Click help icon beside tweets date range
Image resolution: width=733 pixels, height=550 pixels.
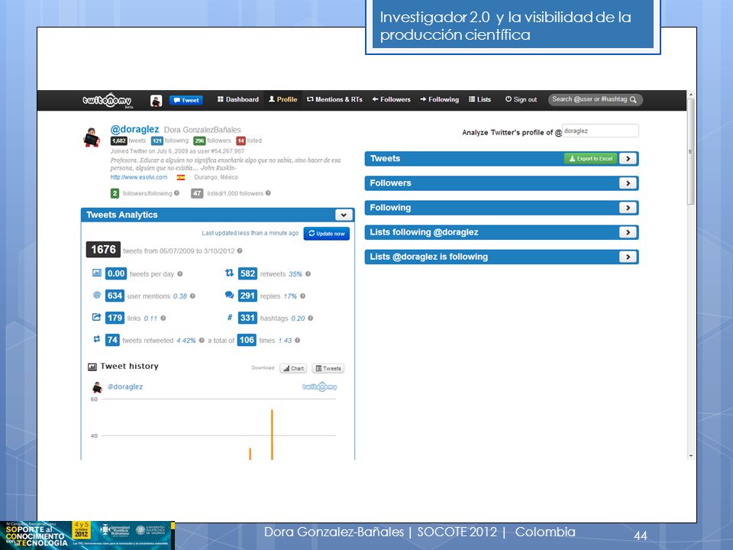click(x=240, y=251)
